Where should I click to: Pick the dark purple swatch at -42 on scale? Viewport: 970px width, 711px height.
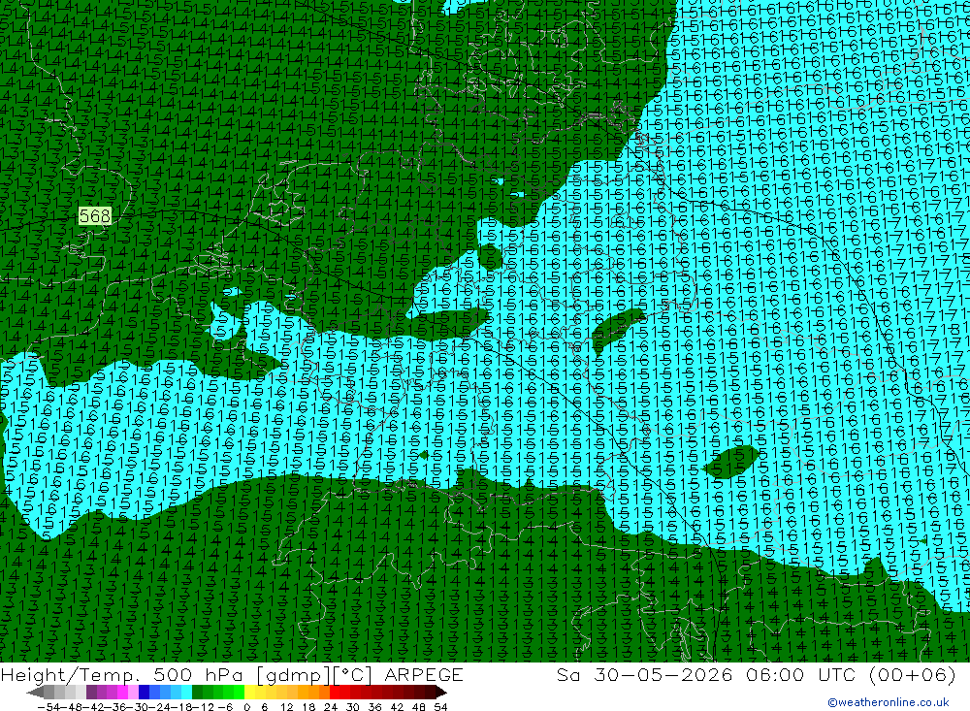91,693
